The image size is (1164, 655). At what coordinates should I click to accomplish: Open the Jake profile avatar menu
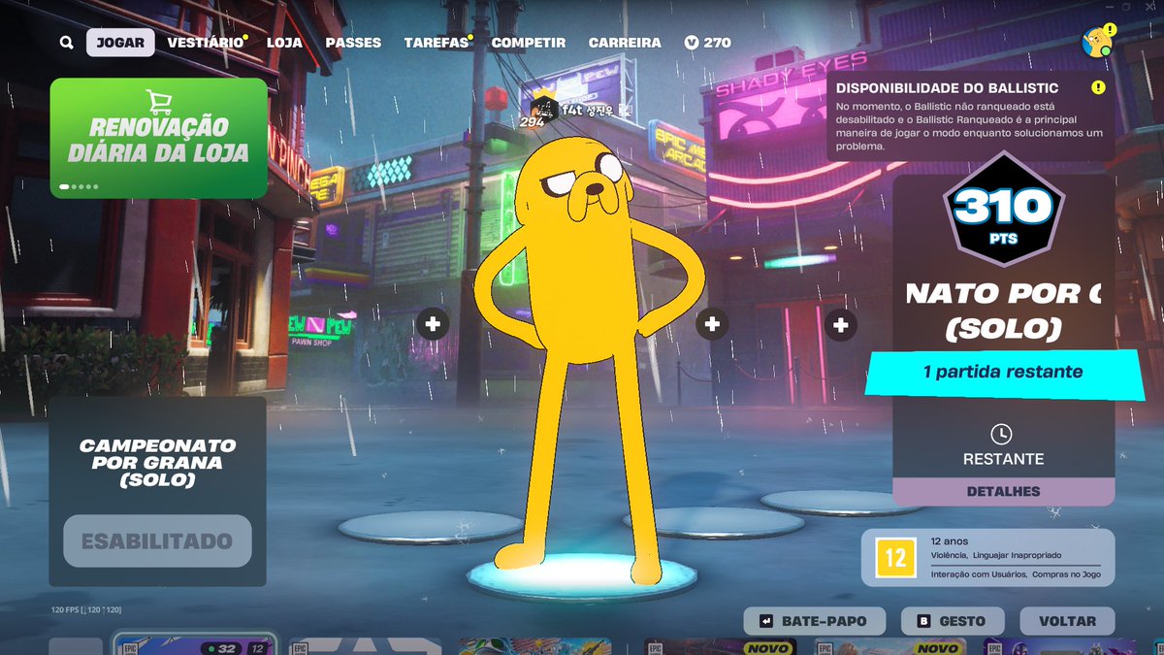pos(1097,42)
